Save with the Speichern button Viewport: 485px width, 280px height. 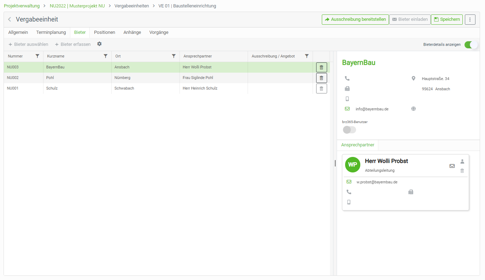tap(447, 19)
